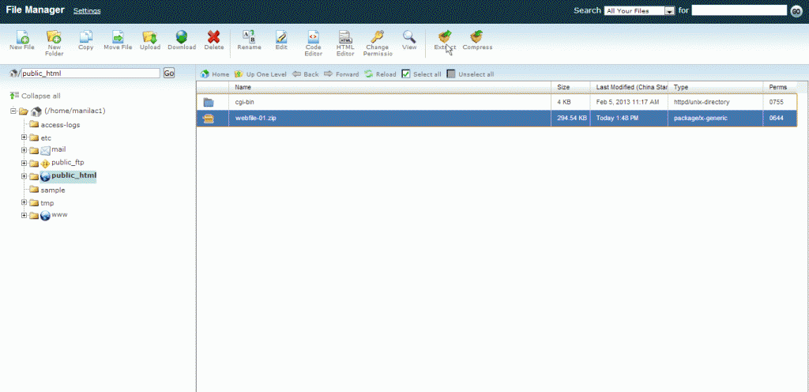Check the Select all checkbox
The width and height of the screenshot is (809, 392).
406,74
